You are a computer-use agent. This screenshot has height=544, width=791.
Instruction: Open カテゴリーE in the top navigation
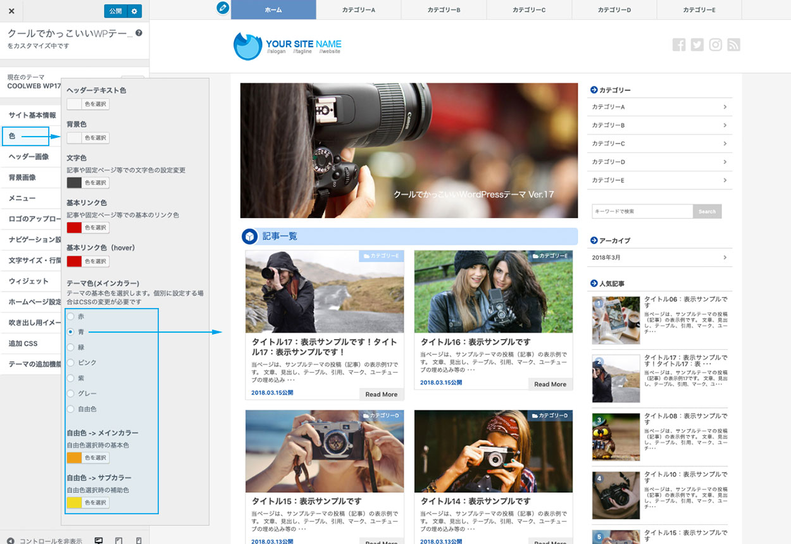(x=699, y=9)
